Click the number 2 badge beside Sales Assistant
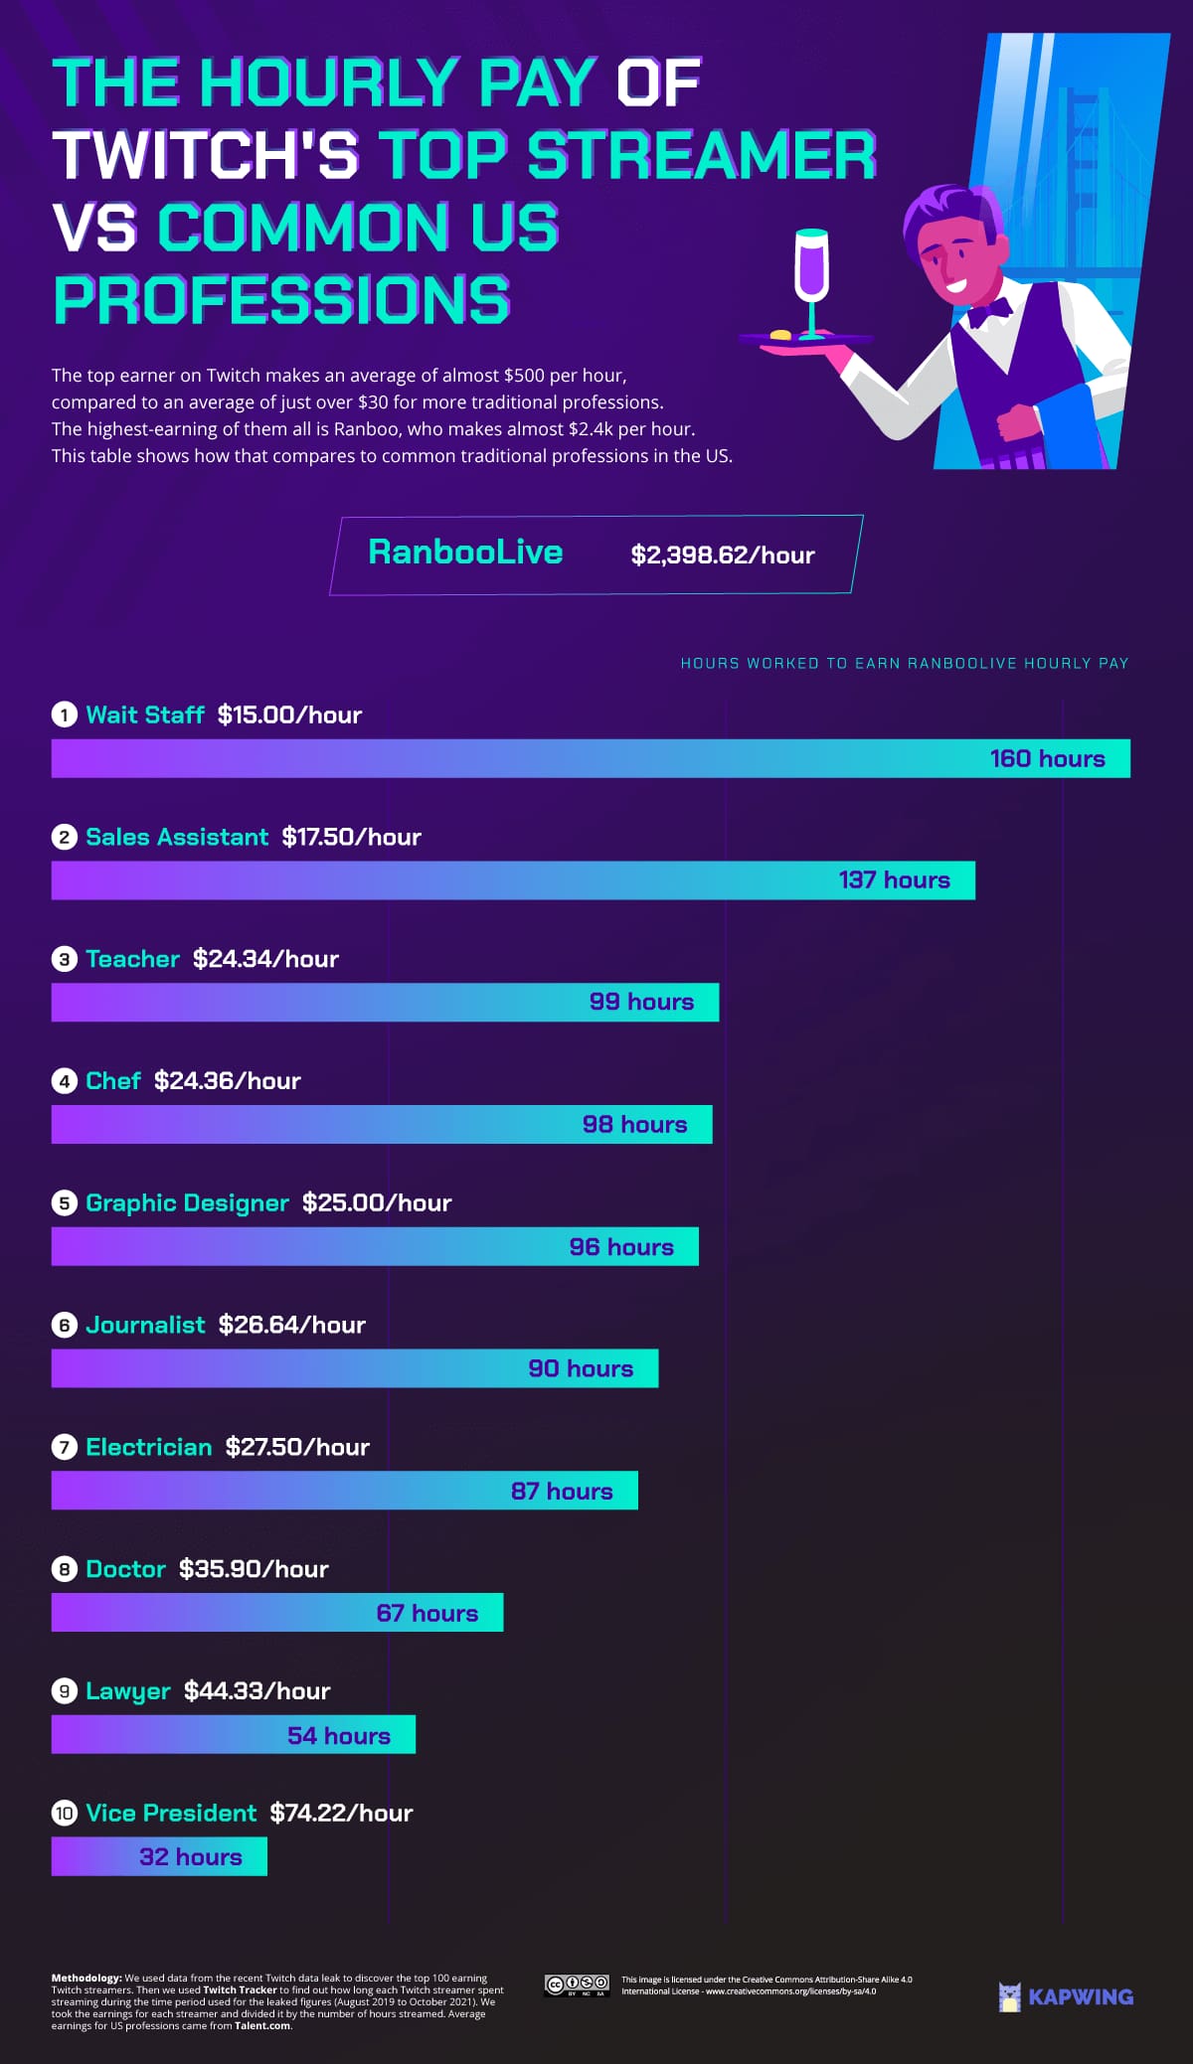The image size is (1193, 2064). point(65,837)
